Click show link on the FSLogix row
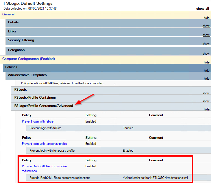The height and width of the screenshot is (183, 211). tap(206, 93)
